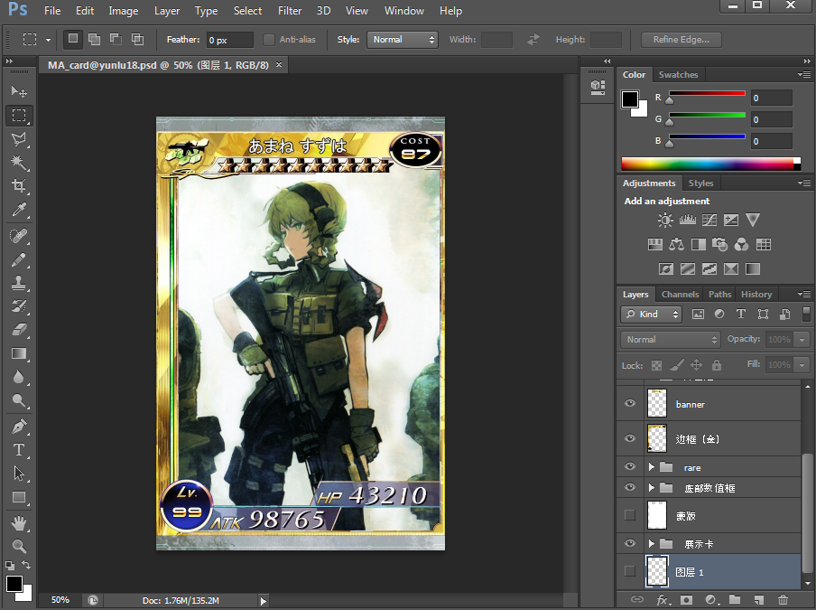Hide the rare layer group
This screenshot has width=816, height=610.
[630, 466]
